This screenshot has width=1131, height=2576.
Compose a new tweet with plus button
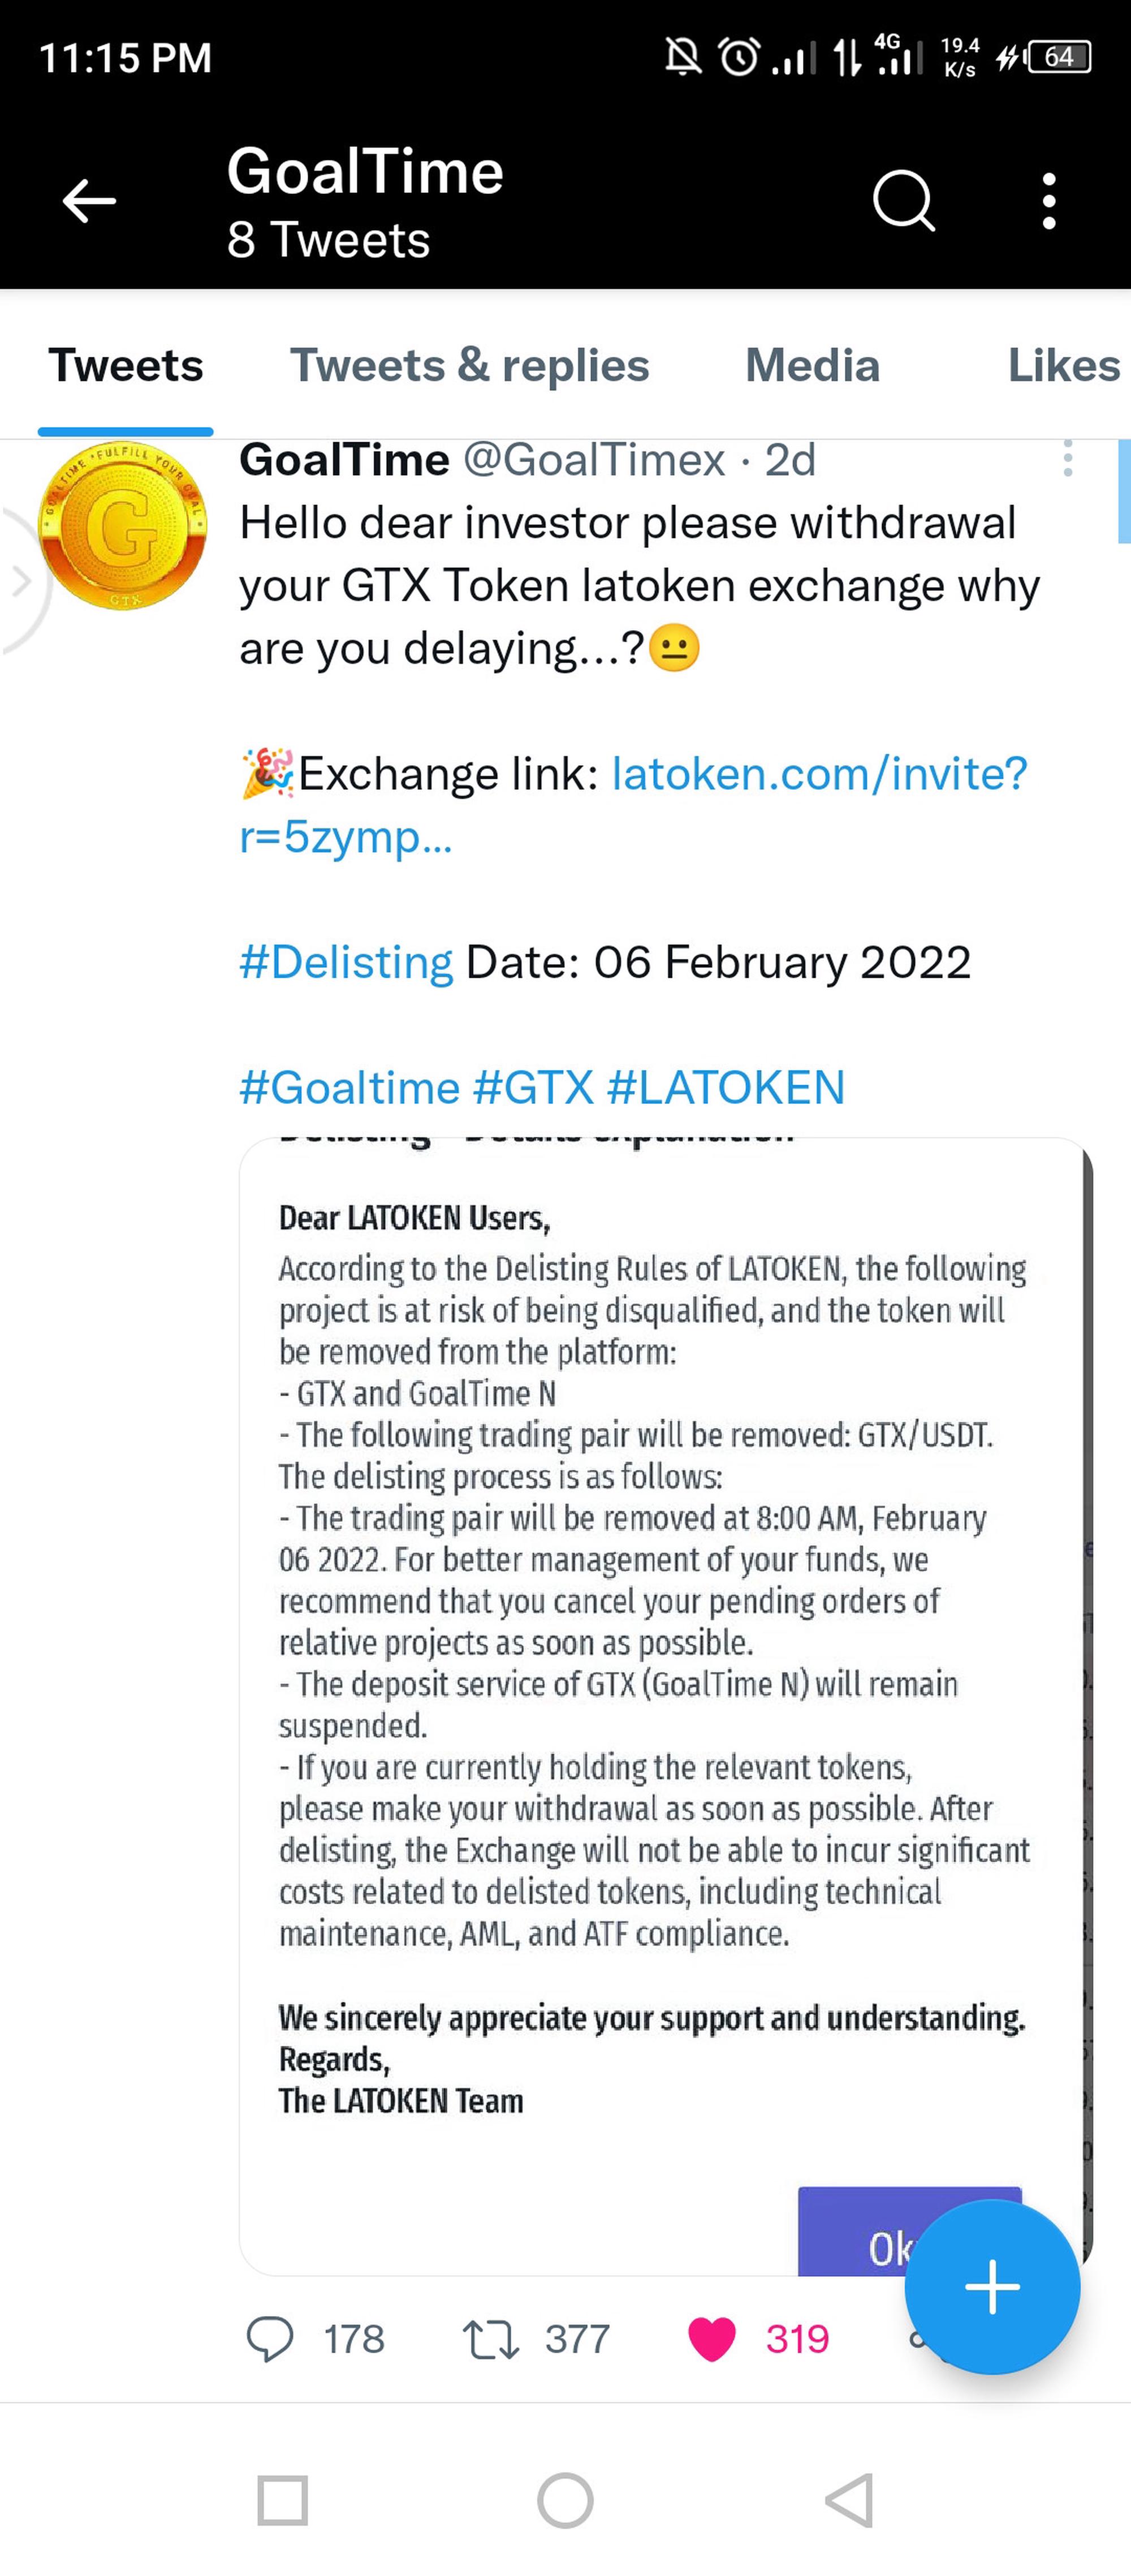[x=991, y=2287]
